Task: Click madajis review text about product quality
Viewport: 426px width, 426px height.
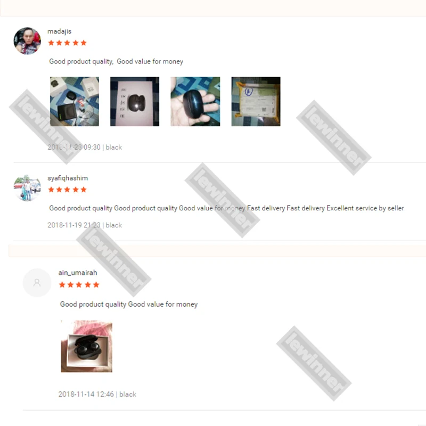Action: (81, 61)
